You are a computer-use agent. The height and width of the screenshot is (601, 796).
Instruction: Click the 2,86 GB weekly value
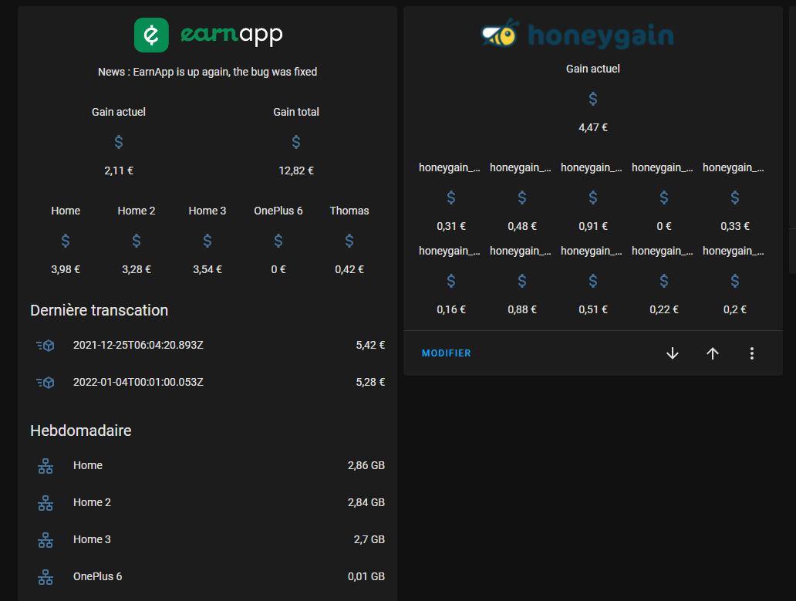tap(366, 465)
